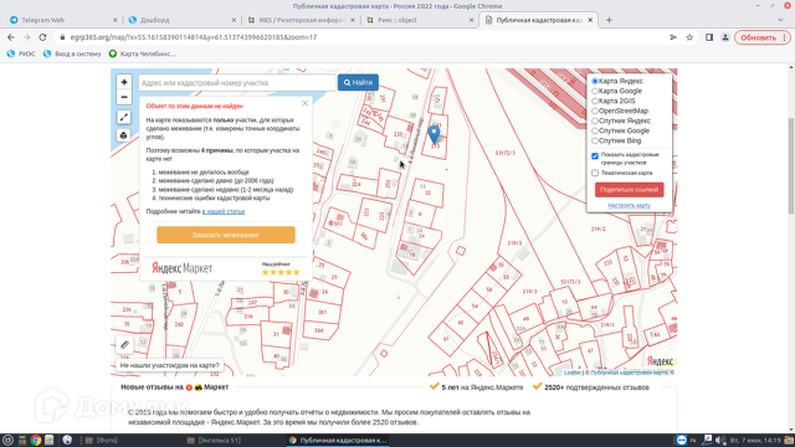Zoom in the map with plus button
This screenshot has height=447, width=795.
pyautogui.click(x=124, y=82)
